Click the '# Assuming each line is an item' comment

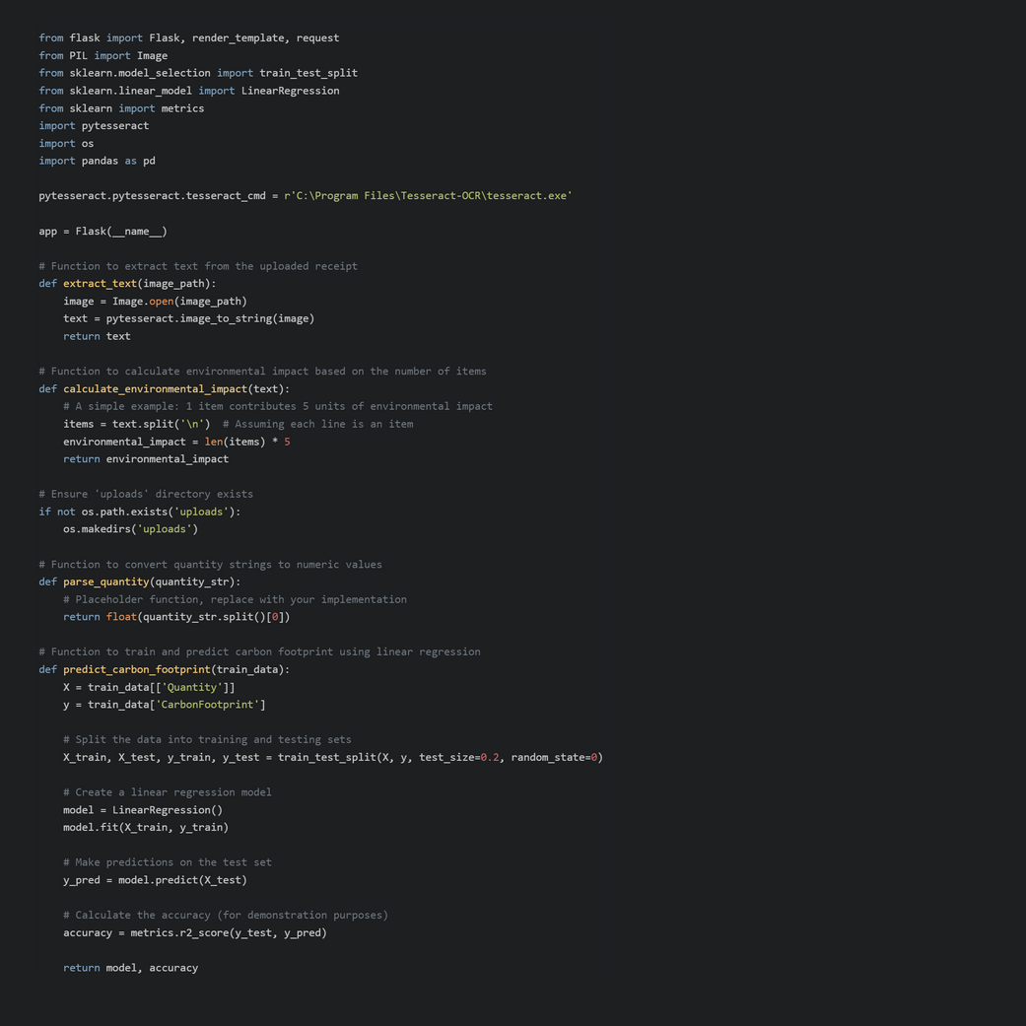[x=317, y=425]
